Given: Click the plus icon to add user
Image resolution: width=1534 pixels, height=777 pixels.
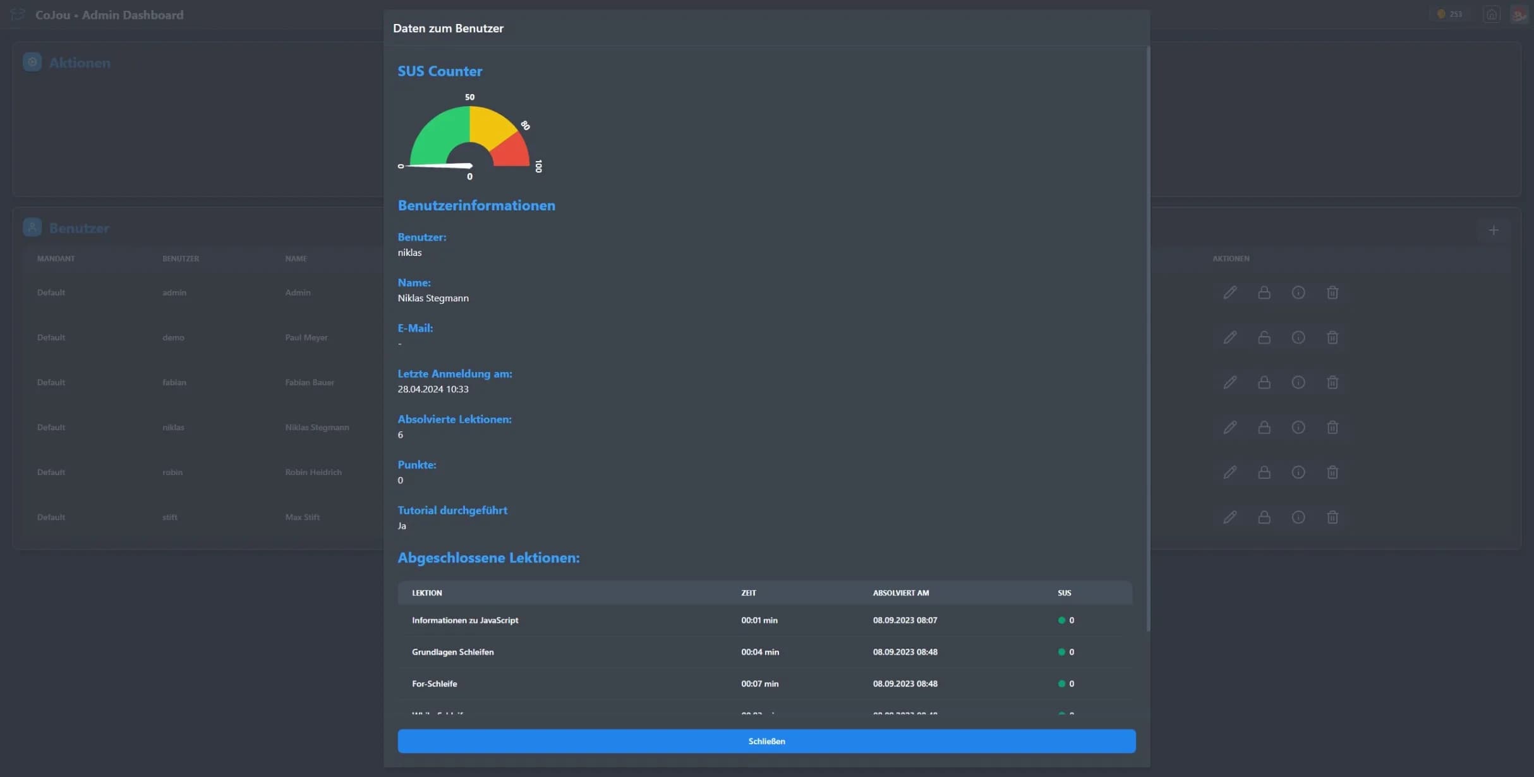Looking at the screenshot, I should [x=1493, y=230].
